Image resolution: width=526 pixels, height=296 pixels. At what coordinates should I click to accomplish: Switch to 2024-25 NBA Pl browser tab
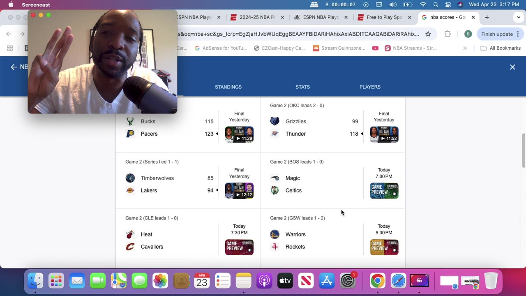[258, 17]
